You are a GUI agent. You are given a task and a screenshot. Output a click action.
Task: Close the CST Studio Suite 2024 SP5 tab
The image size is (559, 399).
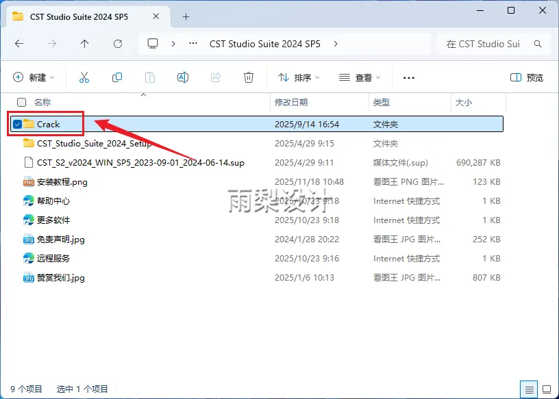156,16
